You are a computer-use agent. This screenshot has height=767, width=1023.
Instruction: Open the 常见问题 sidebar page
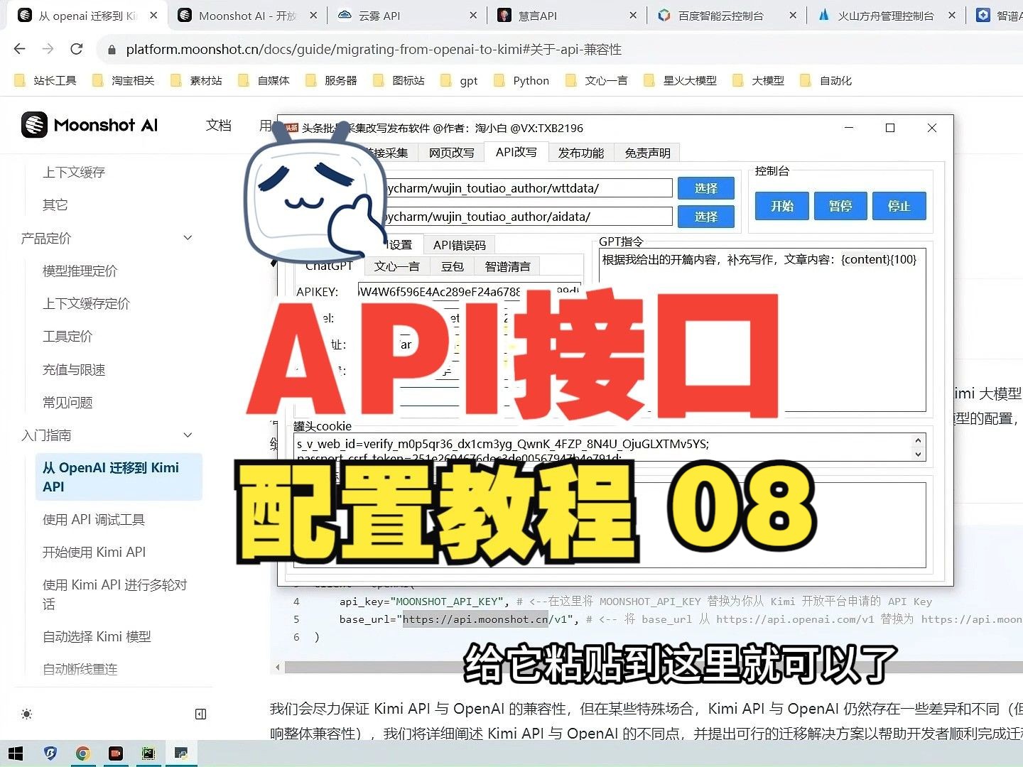[67, 403]
